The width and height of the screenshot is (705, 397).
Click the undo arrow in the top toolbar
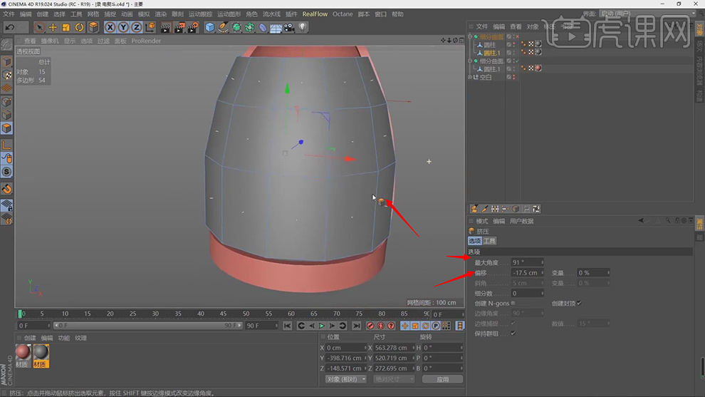coord(9,27)
